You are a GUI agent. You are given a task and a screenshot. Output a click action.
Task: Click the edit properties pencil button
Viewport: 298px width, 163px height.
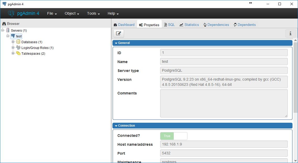[x=118, y=33]
